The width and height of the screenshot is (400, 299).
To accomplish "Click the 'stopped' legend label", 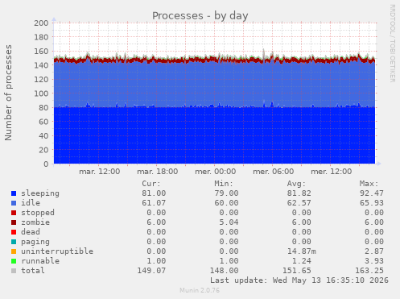I will 38,213.
